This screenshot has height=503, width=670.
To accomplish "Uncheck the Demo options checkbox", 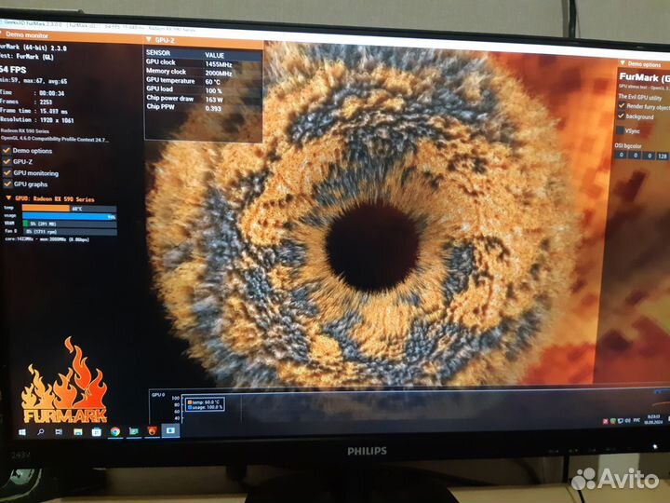I will pyautogui.click(x=7, y=150).
